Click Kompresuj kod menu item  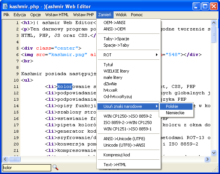[128, 155]
